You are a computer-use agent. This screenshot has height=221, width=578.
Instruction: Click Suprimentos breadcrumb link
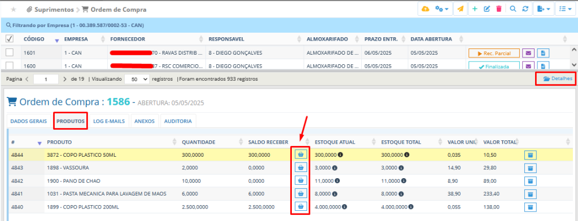pos(54,10)
